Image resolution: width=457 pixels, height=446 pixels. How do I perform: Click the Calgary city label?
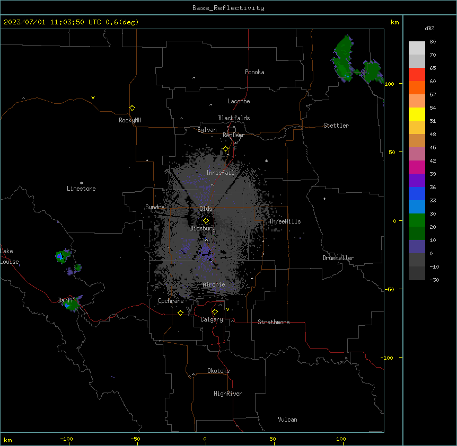click(x=212, y=319)
